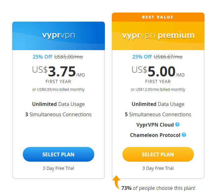Click the strikethrough US$6.67/mo price
This screenshot has width=212, height=193.
pos(168,57)
